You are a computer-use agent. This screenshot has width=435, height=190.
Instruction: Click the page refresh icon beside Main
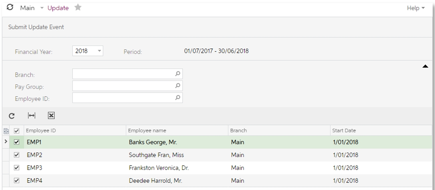click(x=10, y=7)
